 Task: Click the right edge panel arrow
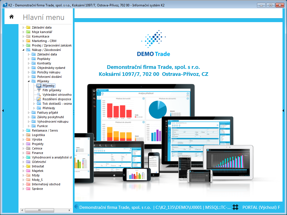(x=283, y=110)
